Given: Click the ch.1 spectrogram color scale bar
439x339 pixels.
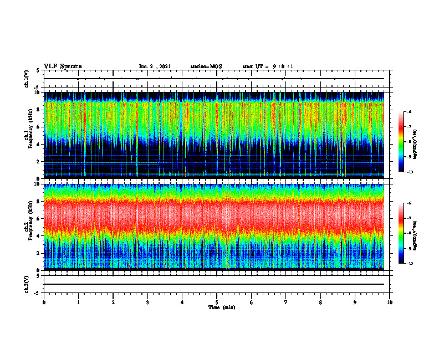Looking at the screenshot, I should click(401, 142).
